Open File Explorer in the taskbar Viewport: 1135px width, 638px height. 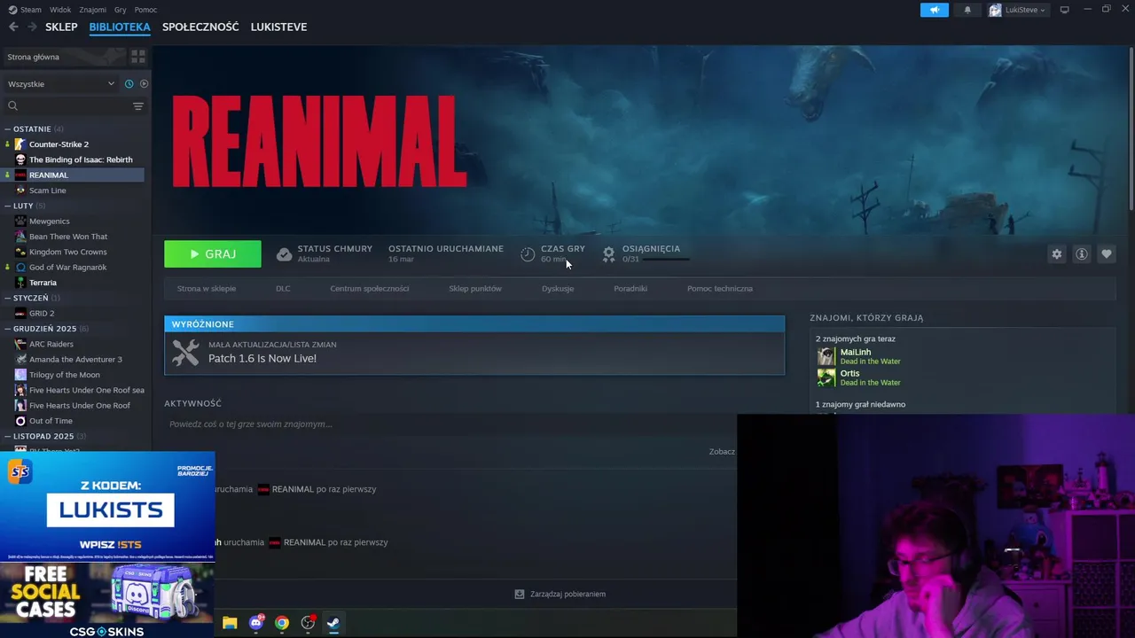pyautogui.click(x=230, y=623)
